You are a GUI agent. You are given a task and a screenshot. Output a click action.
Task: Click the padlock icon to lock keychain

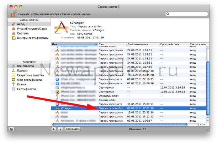[x=12, y=13]
